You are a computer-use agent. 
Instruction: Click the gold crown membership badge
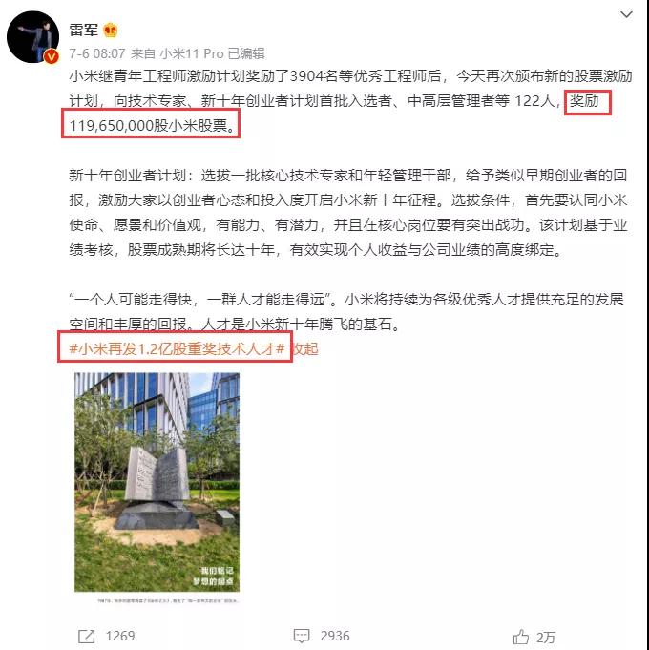tap(111, 30)
